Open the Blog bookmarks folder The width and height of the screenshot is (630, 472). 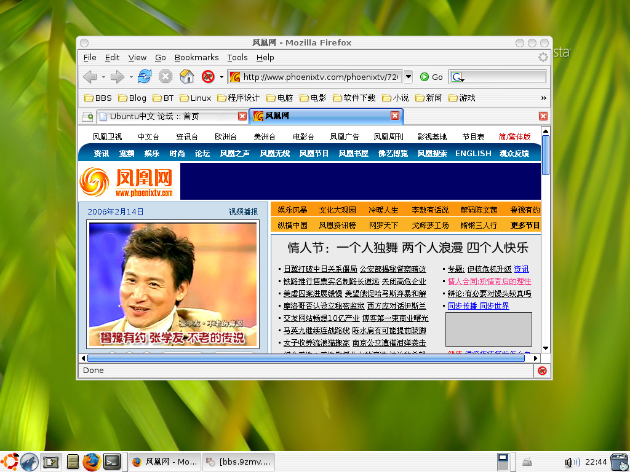click(132, 98)
